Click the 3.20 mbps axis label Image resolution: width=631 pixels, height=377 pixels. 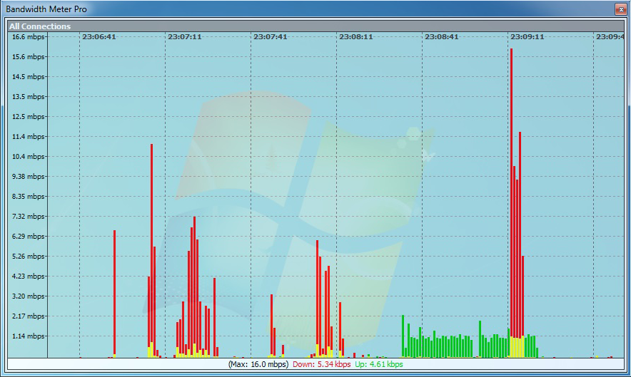(28, 296)
